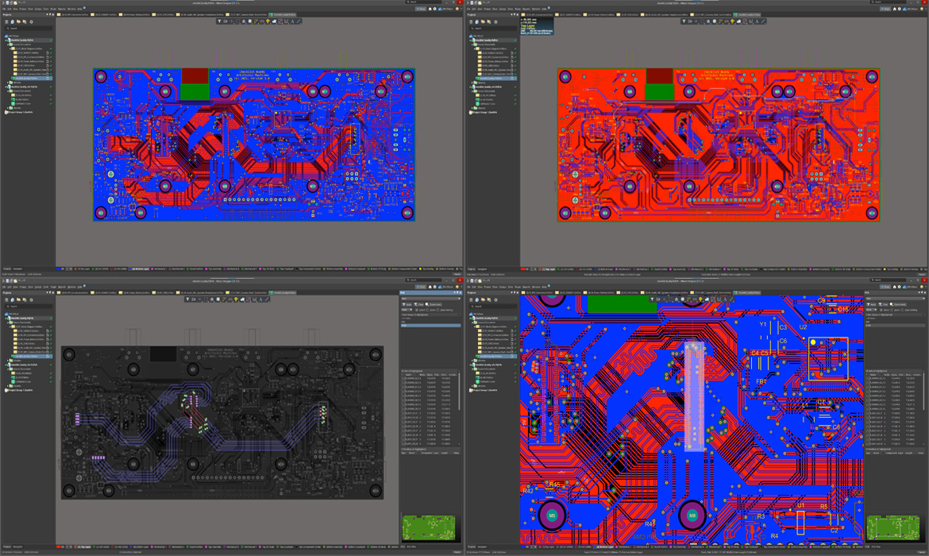The width and height of the screenshot is (929, 556).
Task: Click the Selection Filter icon in top-left window
Action: pos(219,21)
